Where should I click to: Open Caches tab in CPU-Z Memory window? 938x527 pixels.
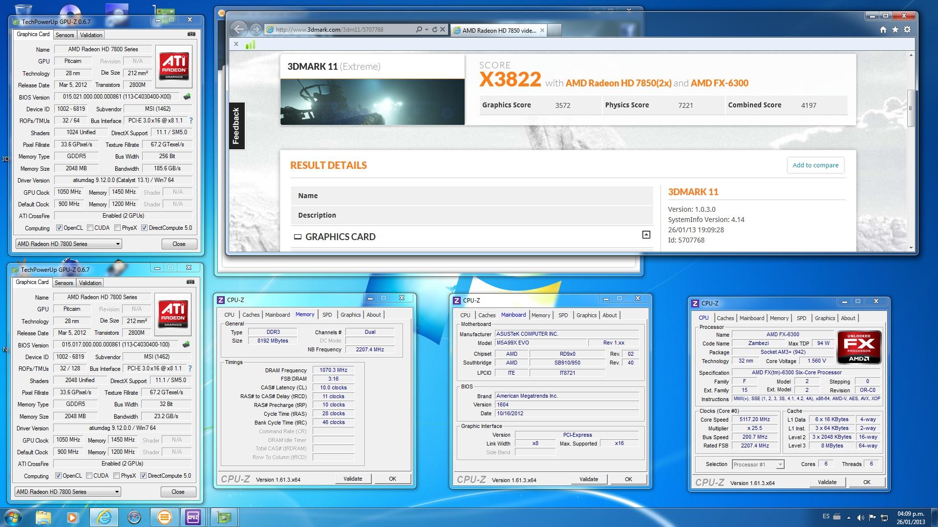coord(251,315)
